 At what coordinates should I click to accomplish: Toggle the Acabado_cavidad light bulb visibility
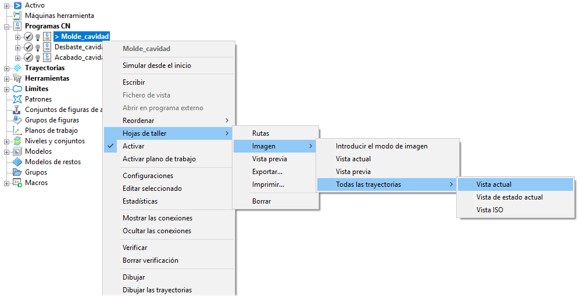(x=37, y=57)
